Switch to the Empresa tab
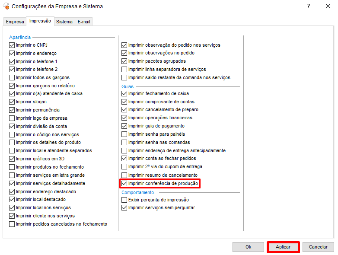338x255 pixels. pyautogui.click(x=15, y=22)
